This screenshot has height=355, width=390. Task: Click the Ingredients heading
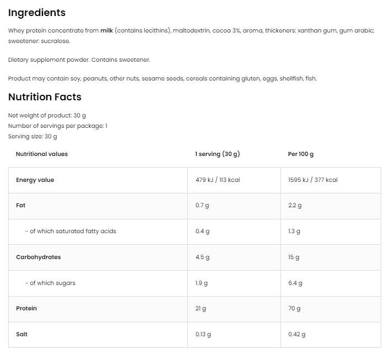[37, 13]
